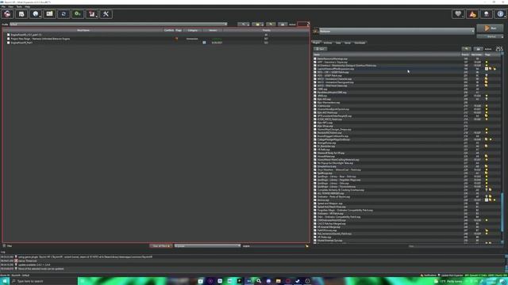Toggle Forgotten Magic Ordinator Compatibility Patch checkbox
This screenshot has width=508, height=285.
tap(315, 211)
